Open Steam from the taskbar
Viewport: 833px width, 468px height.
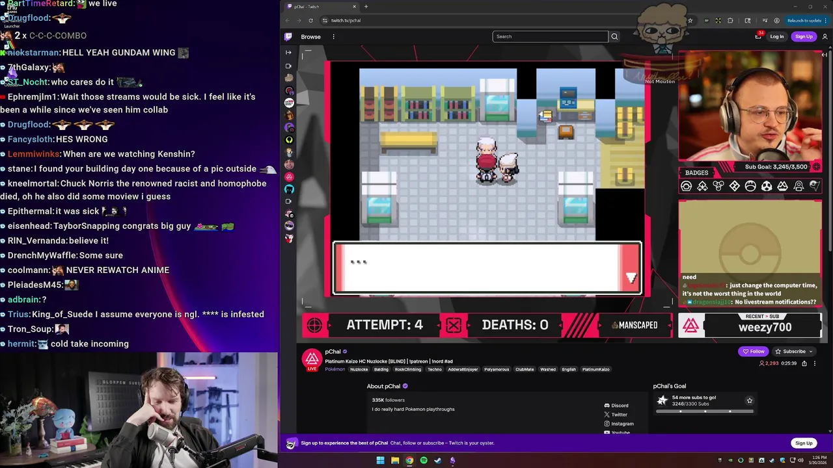coord(438,461)
